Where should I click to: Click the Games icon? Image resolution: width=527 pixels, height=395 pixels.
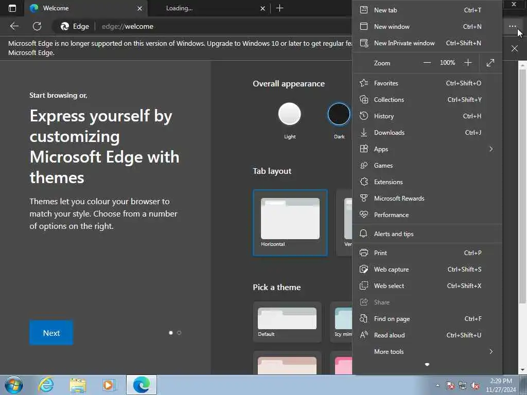(364, 165)
